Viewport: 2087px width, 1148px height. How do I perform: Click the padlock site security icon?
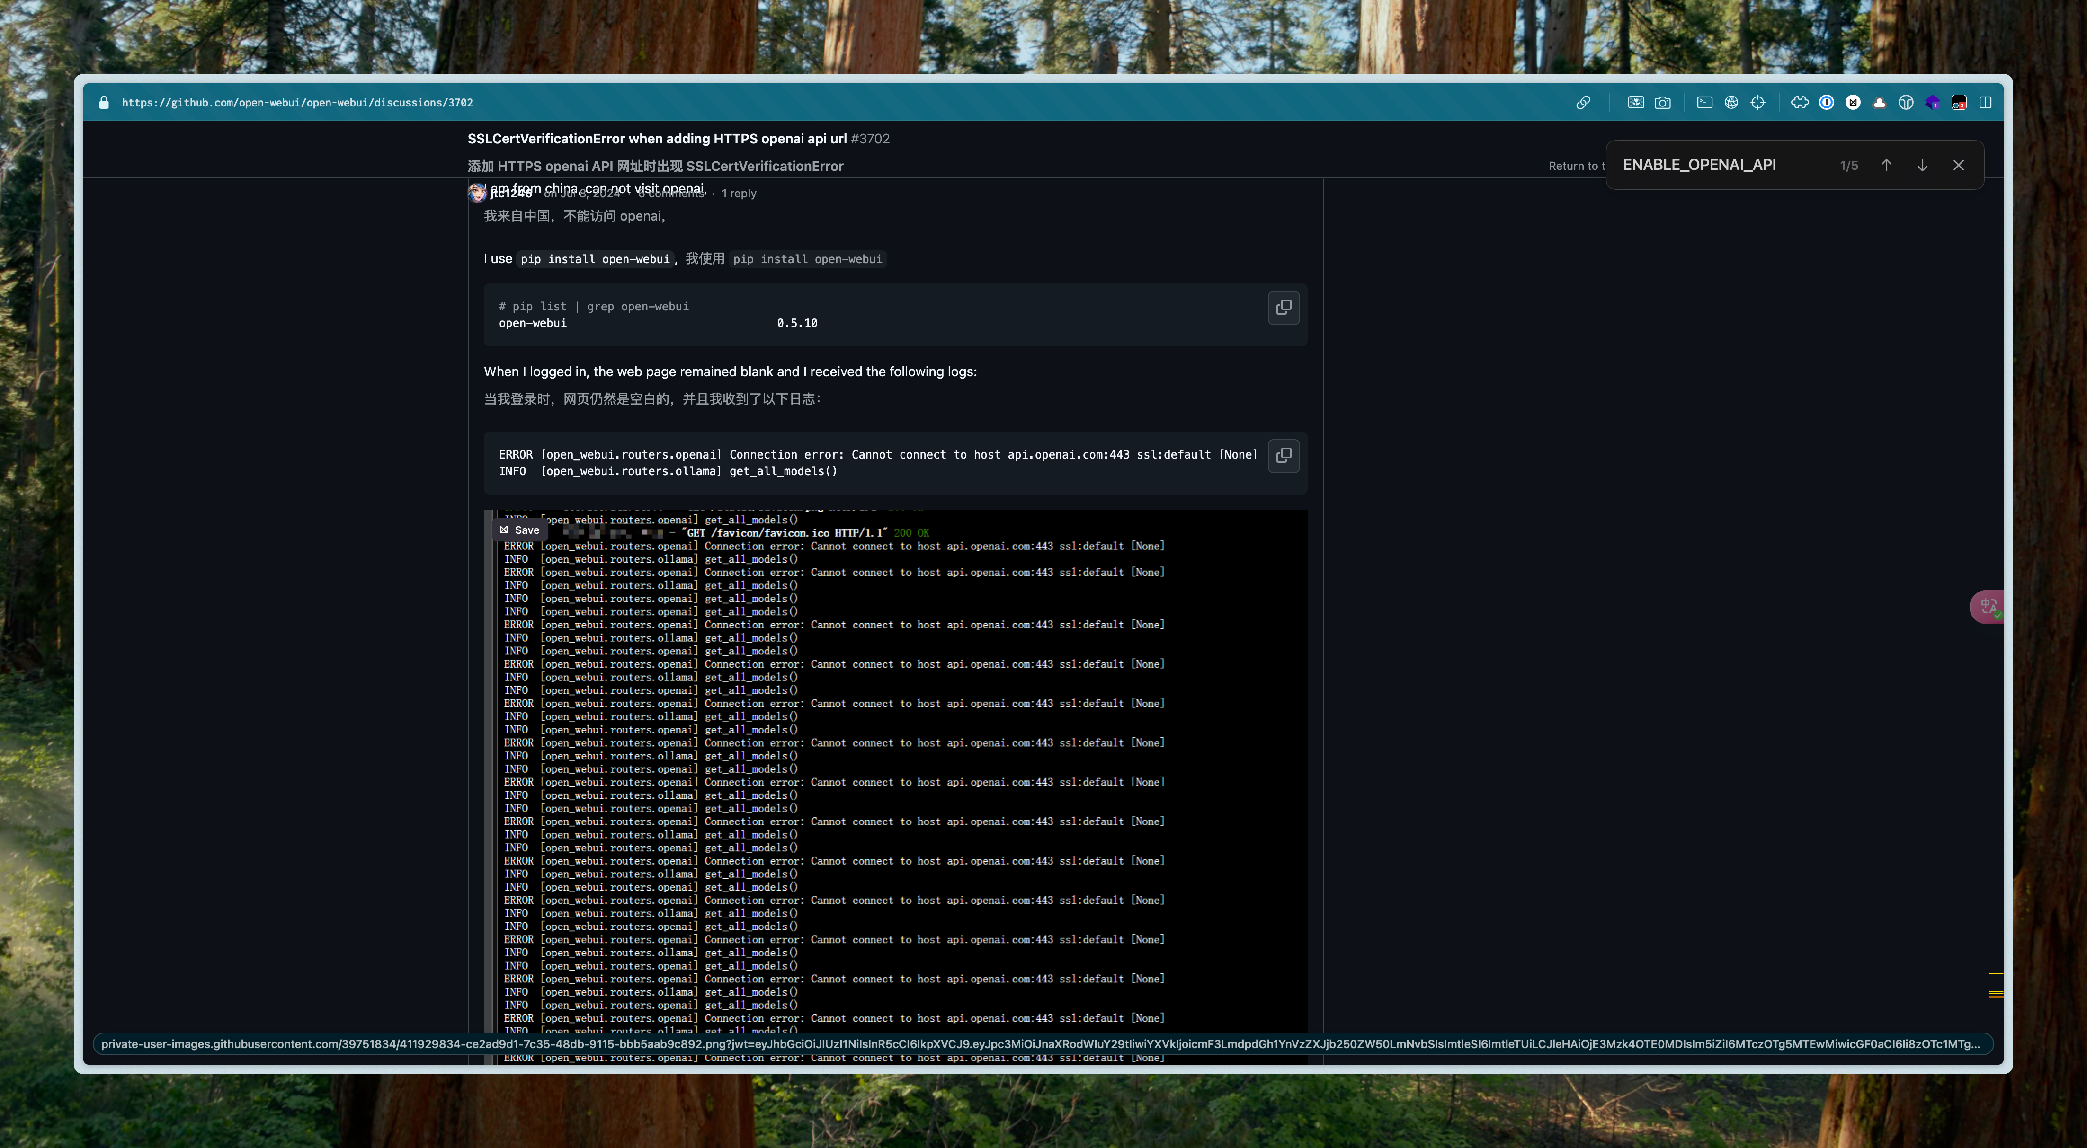pyautogui.click(x=104, y=103)
